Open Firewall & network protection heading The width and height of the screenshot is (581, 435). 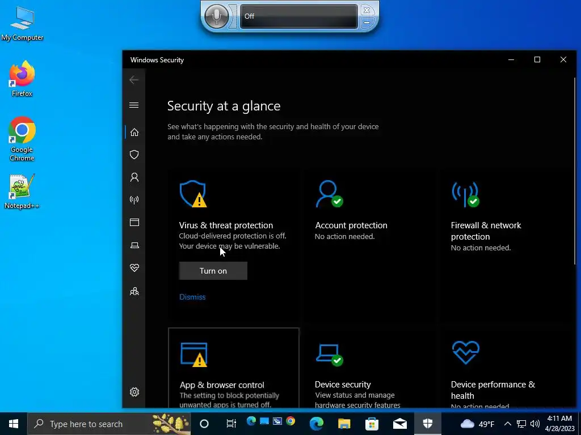[x=486, y=231]
